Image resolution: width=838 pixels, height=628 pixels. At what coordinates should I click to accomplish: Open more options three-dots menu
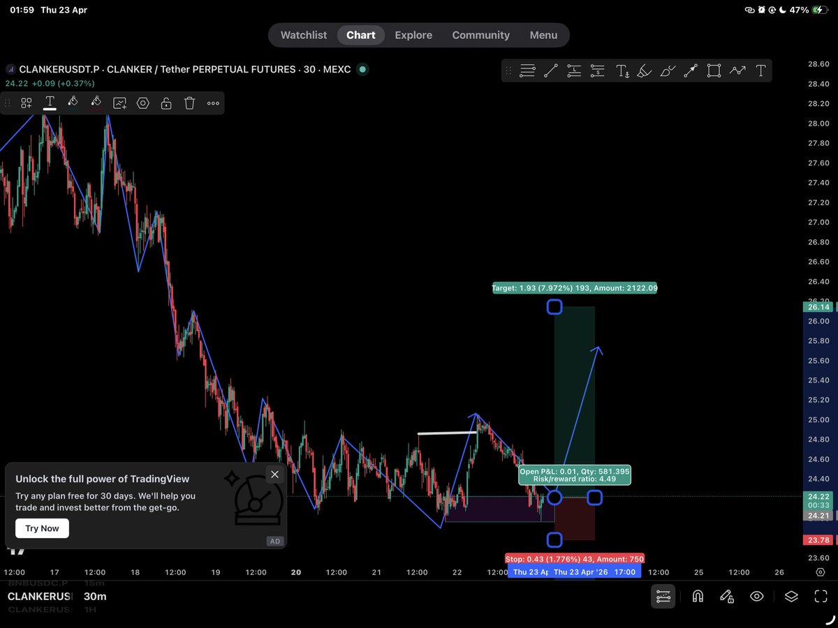(x=213, y=103)
